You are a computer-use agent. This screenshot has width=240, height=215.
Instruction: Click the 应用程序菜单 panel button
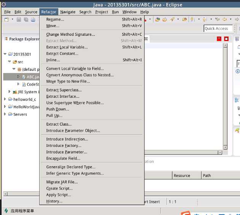(x=19, y=211)
